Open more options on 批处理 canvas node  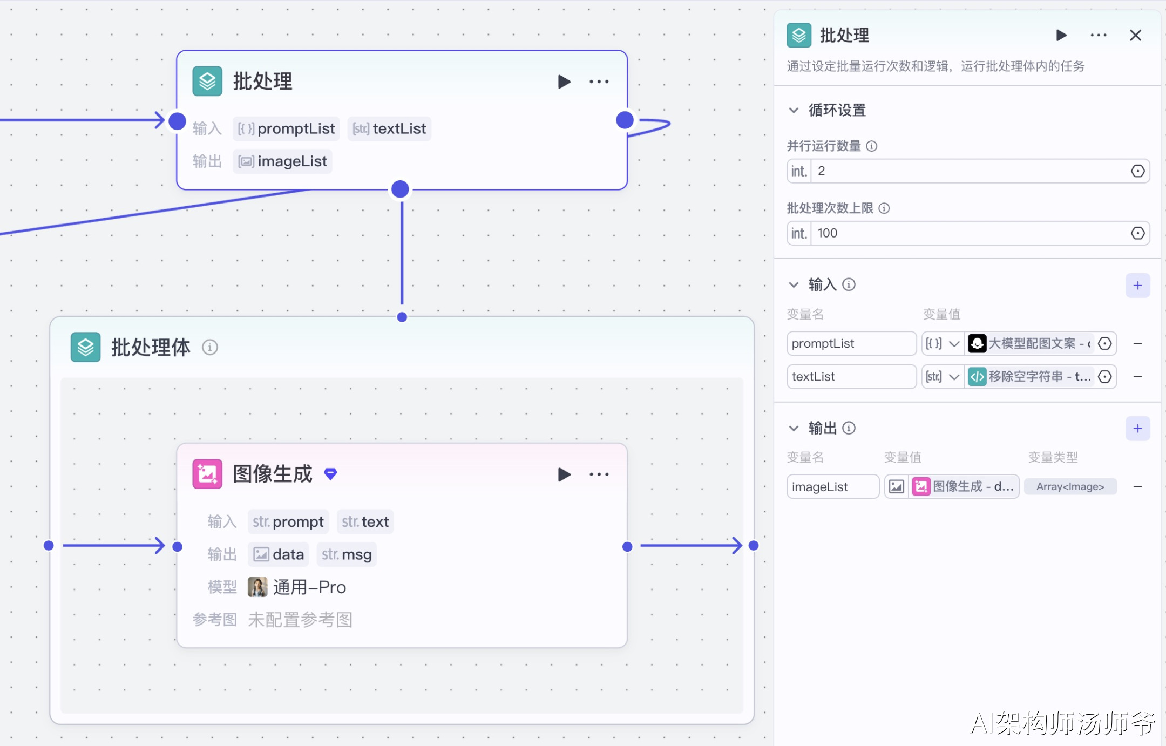click(x=599, y=82)
